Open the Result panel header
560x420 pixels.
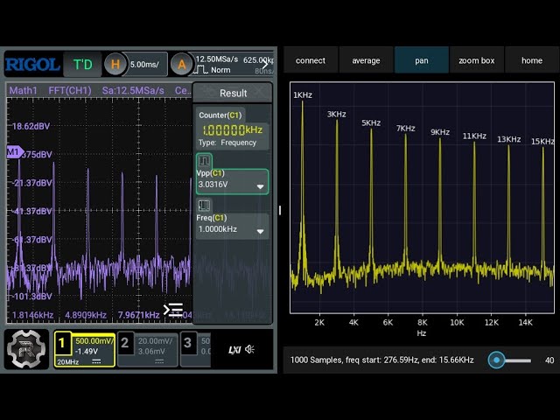coord(233,94)
